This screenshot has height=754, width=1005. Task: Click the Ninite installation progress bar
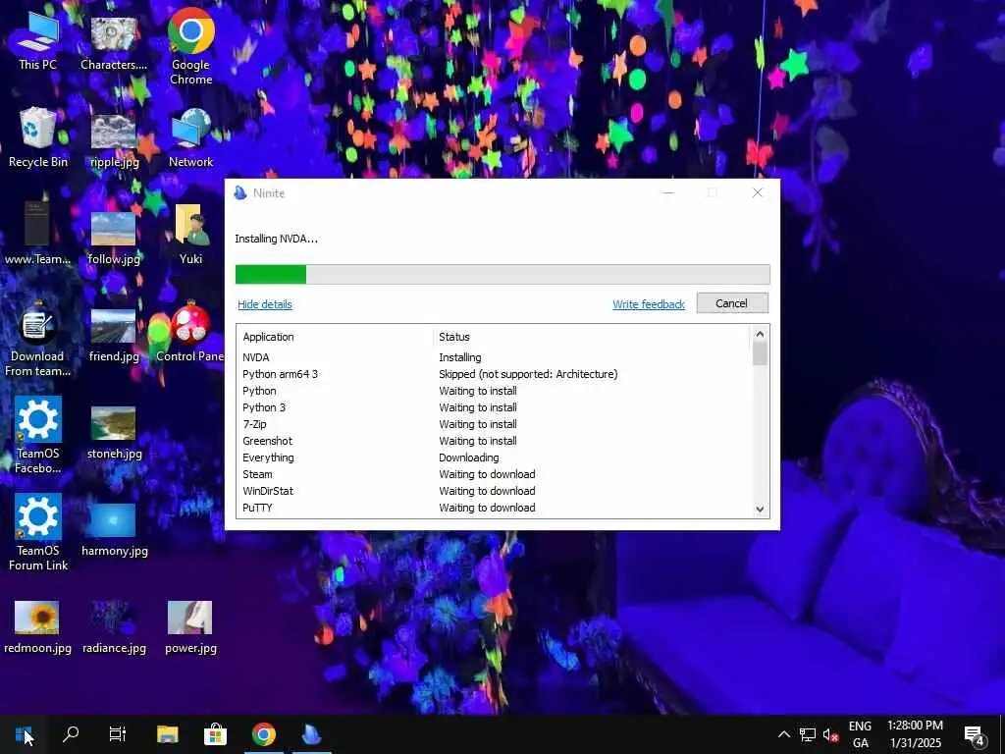pos(502,274)
